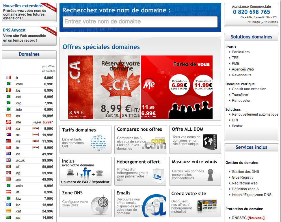Click the Canadian flag icon beside .ca

pyautogui.click(x=8, y=128)
